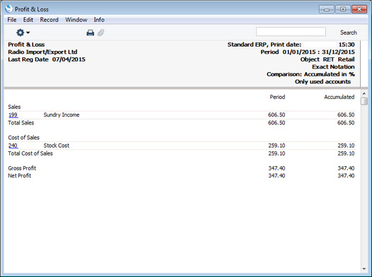Click the Cost of Sales section heading
The height and width of the screenshot is (277, 372).
(23, 138)
